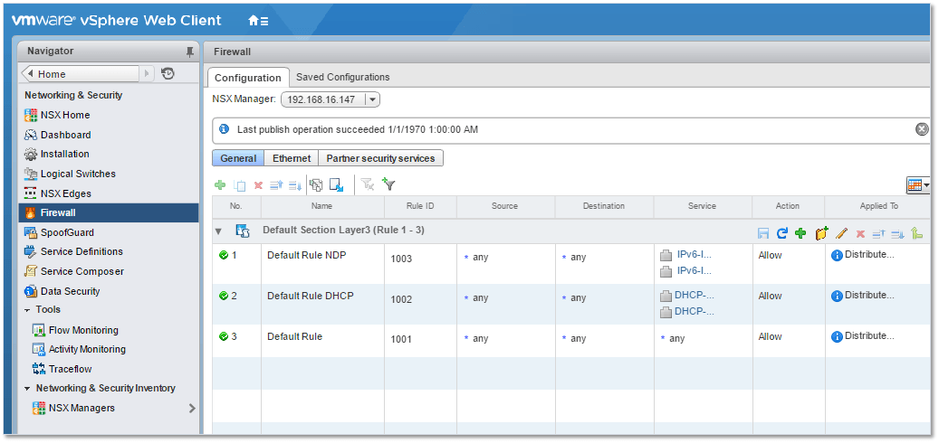The width and height of the screenshot is (939, 443).
Task: Toggle enabled checkmark for rule 1
Action: (224, 255)
